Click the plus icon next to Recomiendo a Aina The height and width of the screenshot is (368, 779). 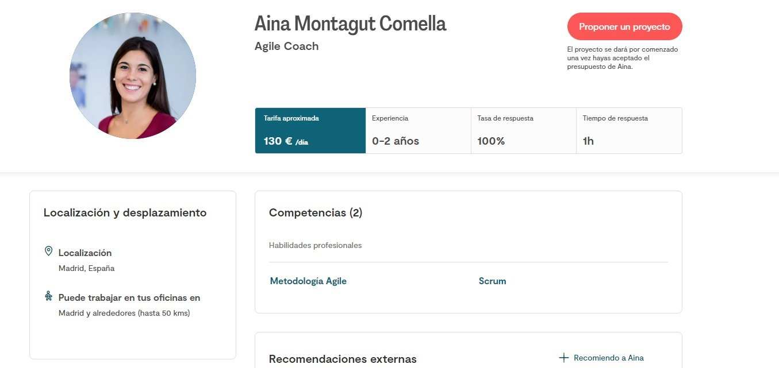point(563,358)
